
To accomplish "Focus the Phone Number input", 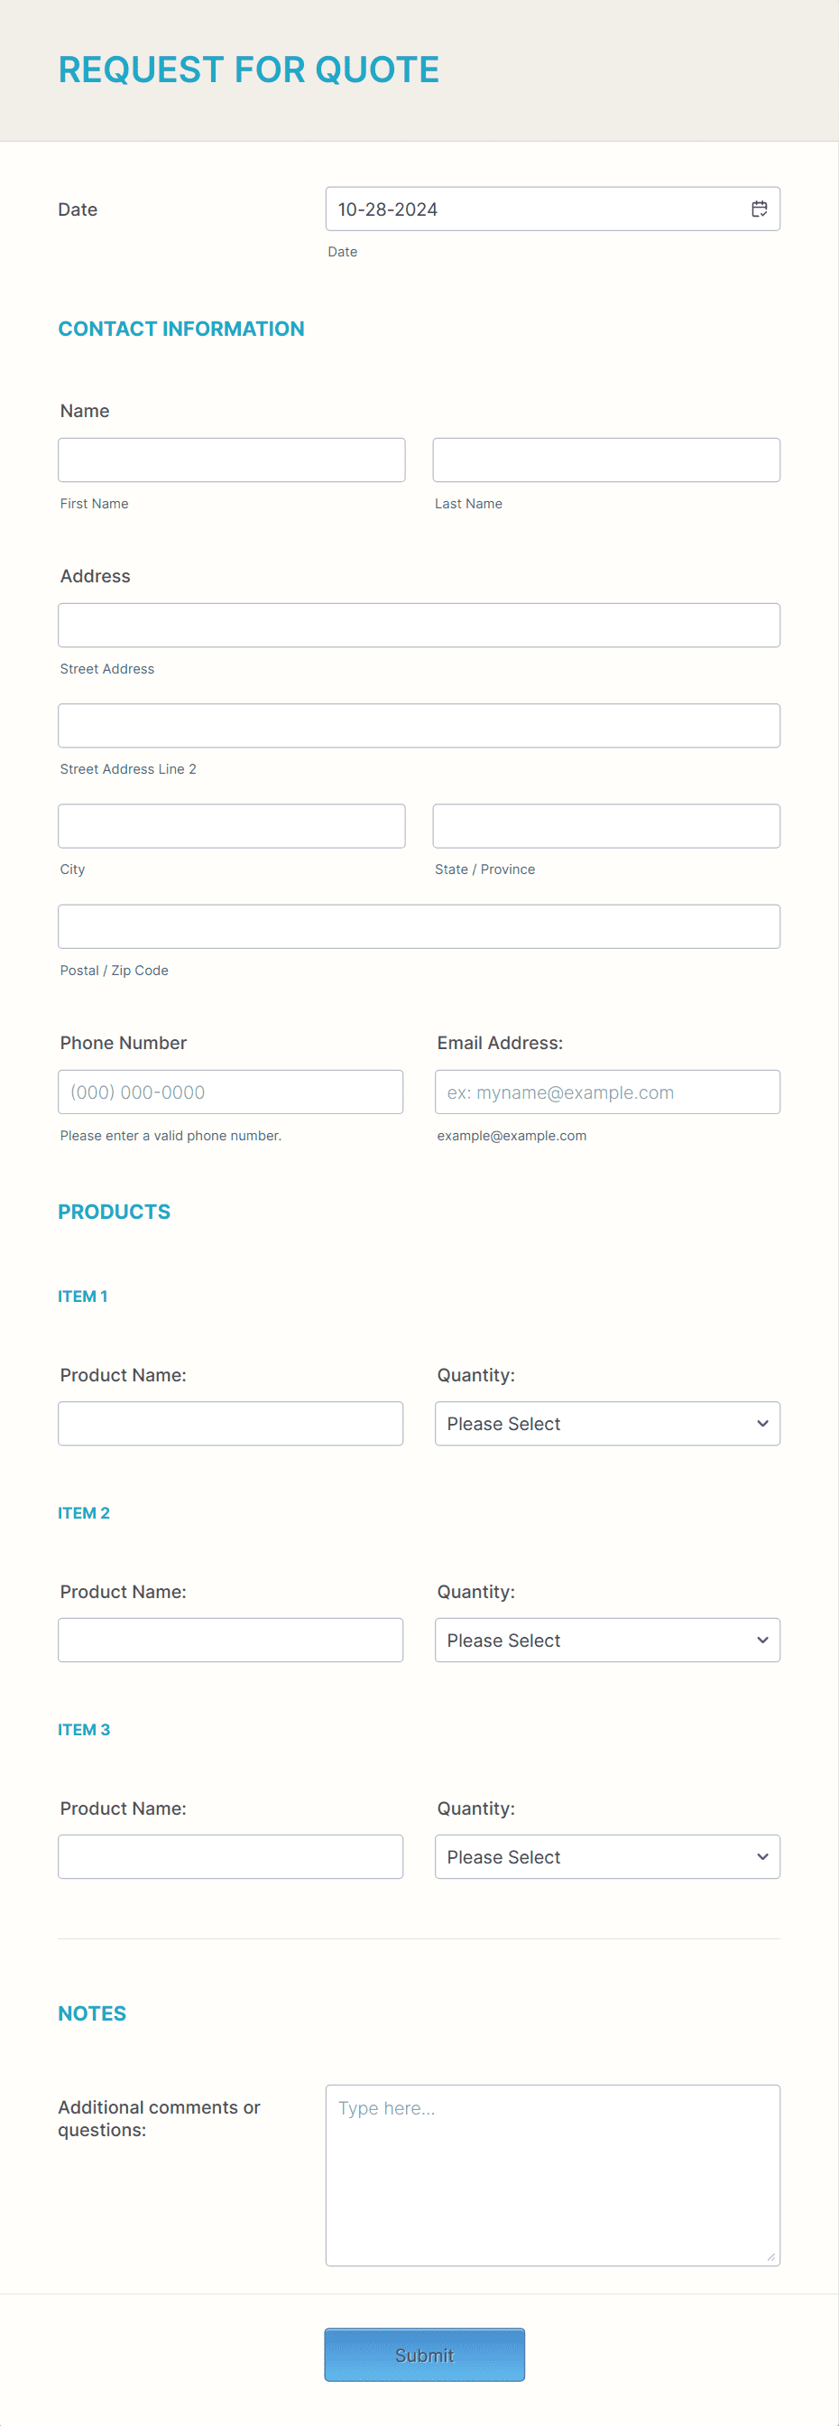I will (230, 1092).
